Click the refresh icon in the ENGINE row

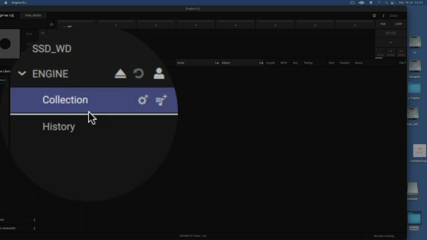(x=138, y=74)
